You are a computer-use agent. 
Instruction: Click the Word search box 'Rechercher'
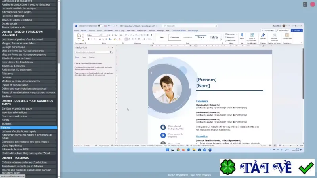pos(190,26)
